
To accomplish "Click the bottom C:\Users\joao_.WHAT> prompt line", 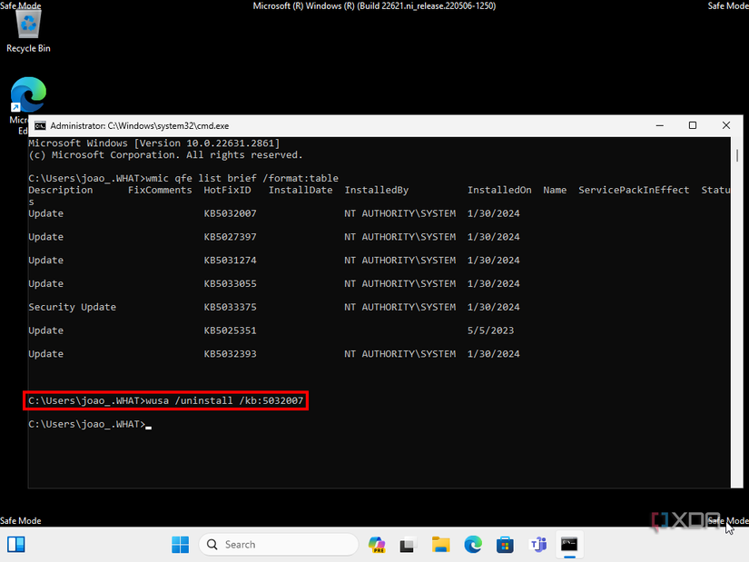I will pyautogui.click(x=87, y=424).
